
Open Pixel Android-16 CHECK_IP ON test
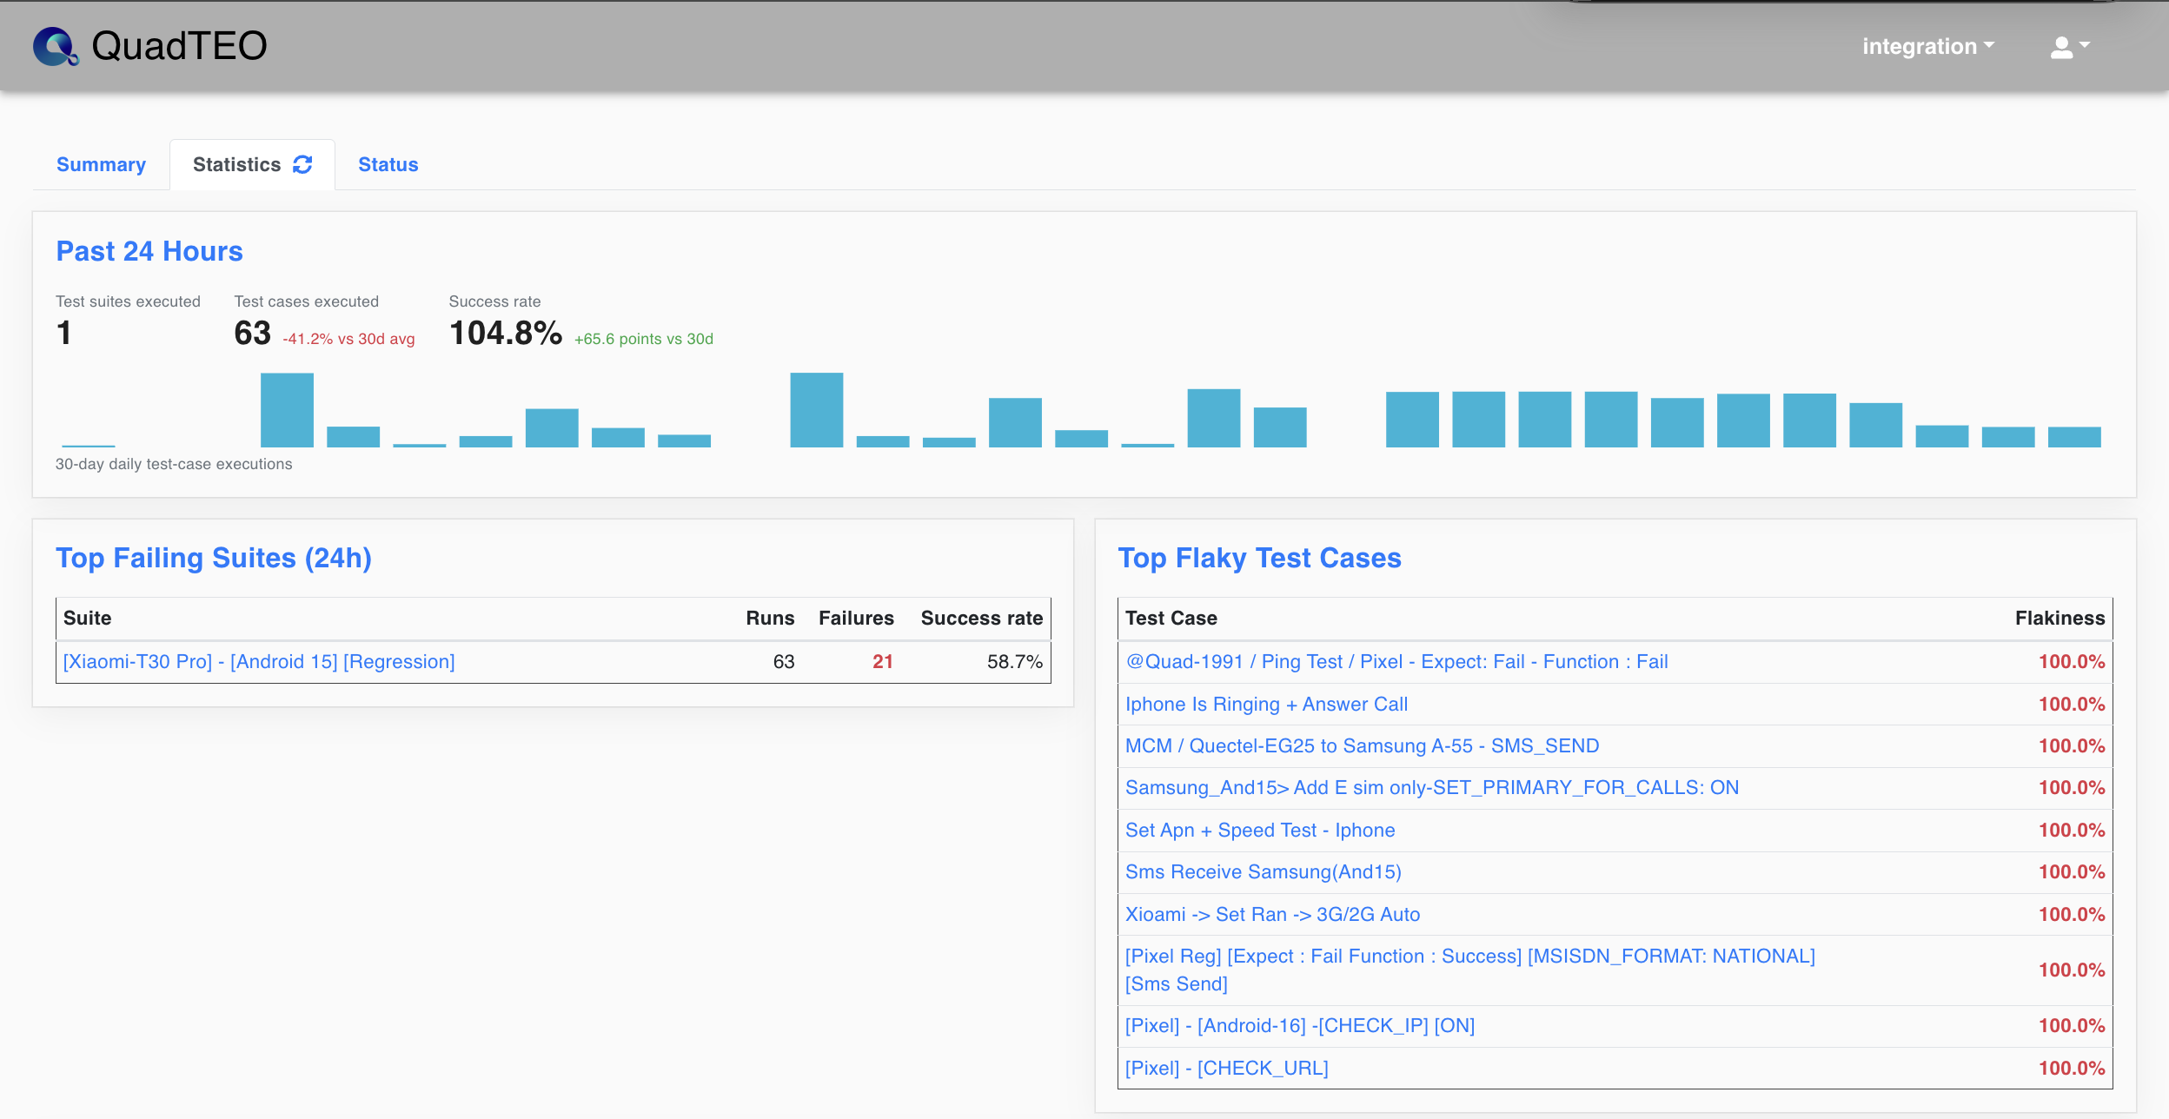1300,1025
